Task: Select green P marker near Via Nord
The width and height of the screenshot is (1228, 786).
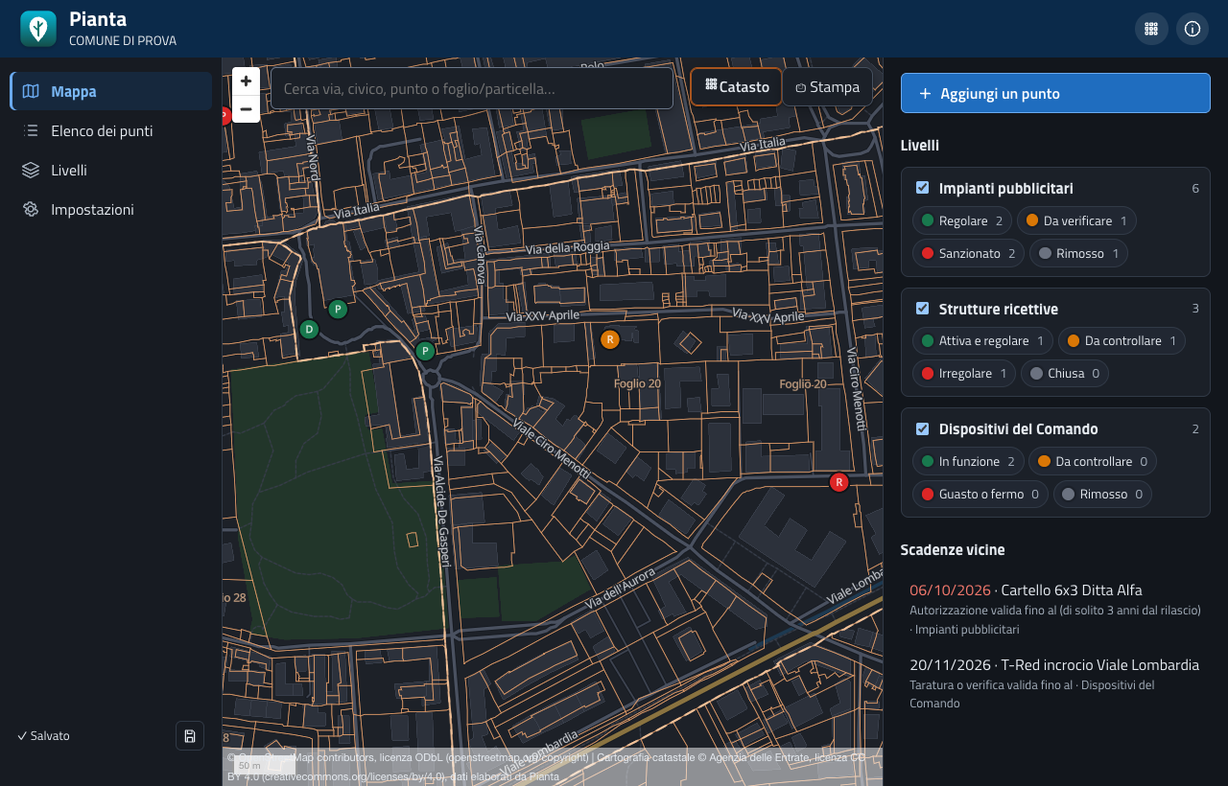Action: pos(338,310)
